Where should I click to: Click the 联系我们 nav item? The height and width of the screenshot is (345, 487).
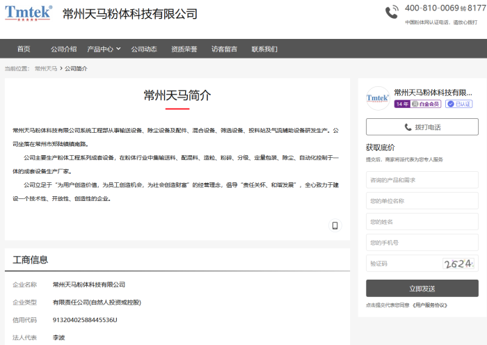tap(264, 49)
